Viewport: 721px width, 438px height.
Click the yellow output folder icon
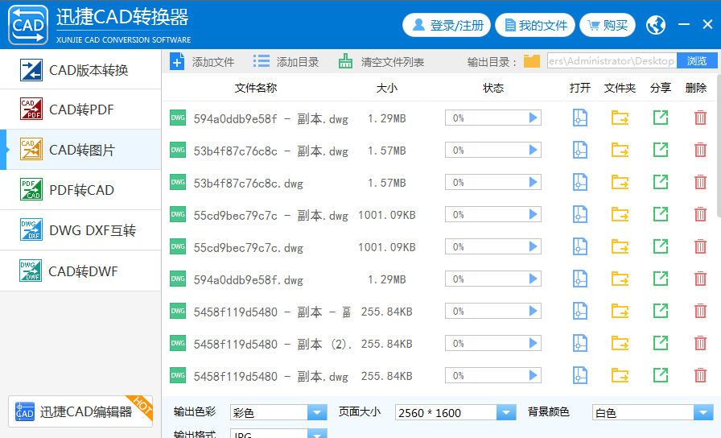532,61
